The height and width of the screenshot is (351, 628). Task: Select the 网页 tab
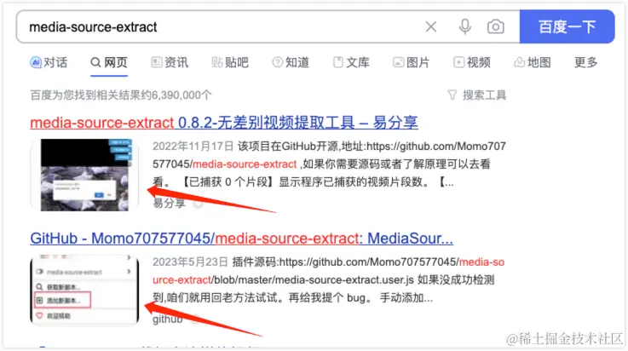[x=109, y=62]
